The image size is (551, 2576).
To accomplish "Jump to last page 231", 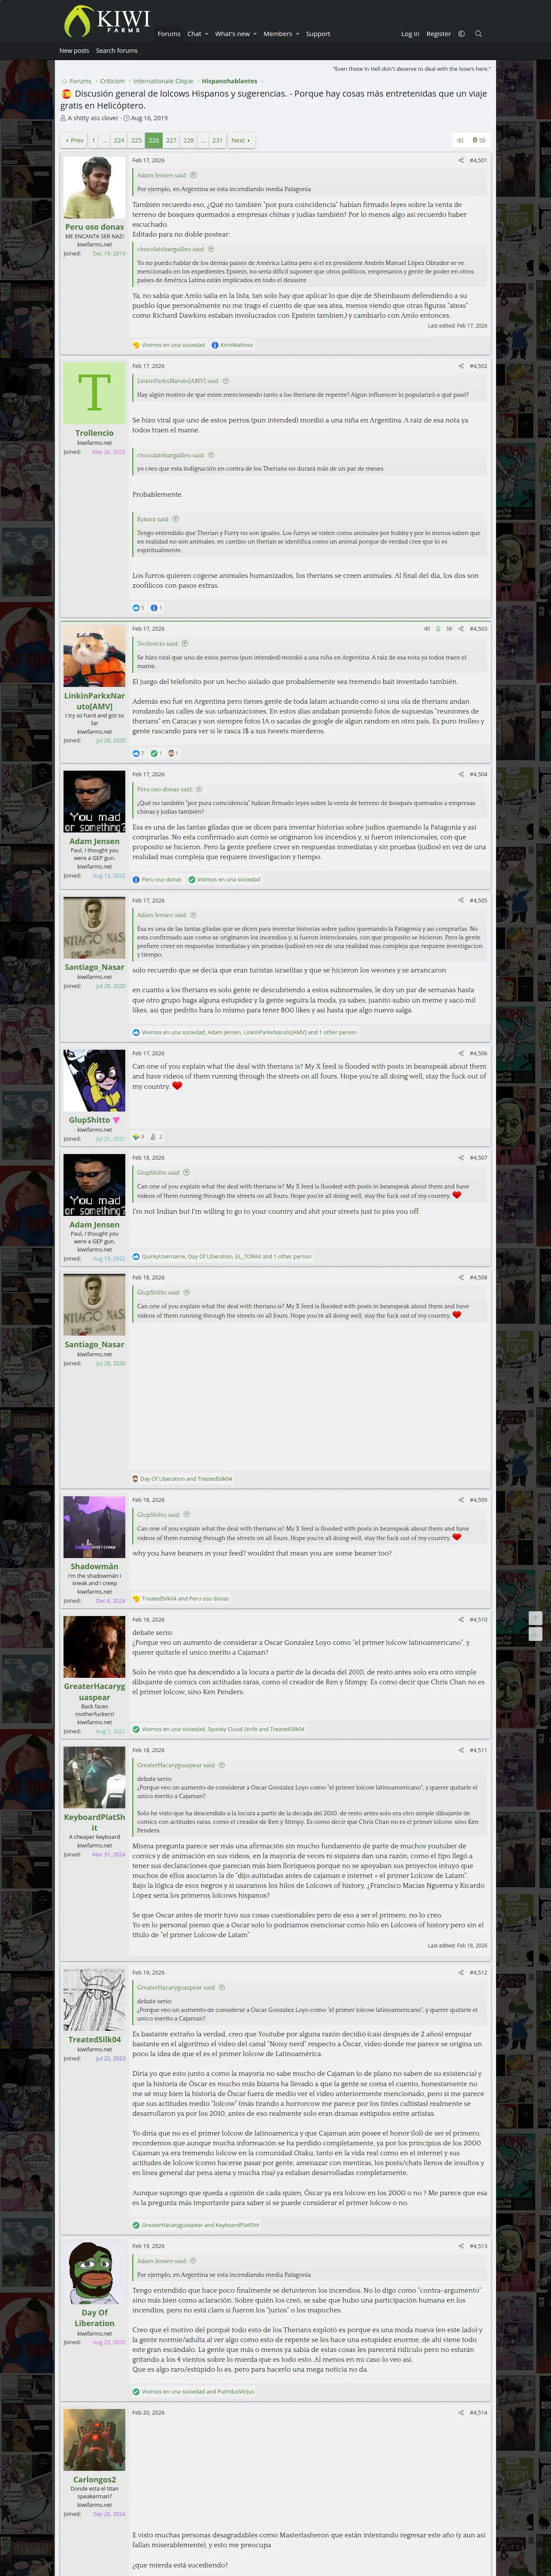I will 217,140.
